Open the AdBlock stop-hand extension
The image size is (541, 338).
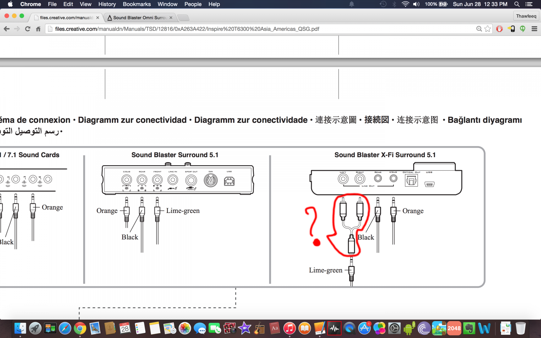click(499, 29)
